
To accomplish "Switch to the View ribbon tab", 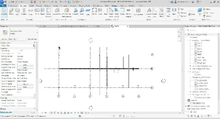I will (x=107, y=6).
